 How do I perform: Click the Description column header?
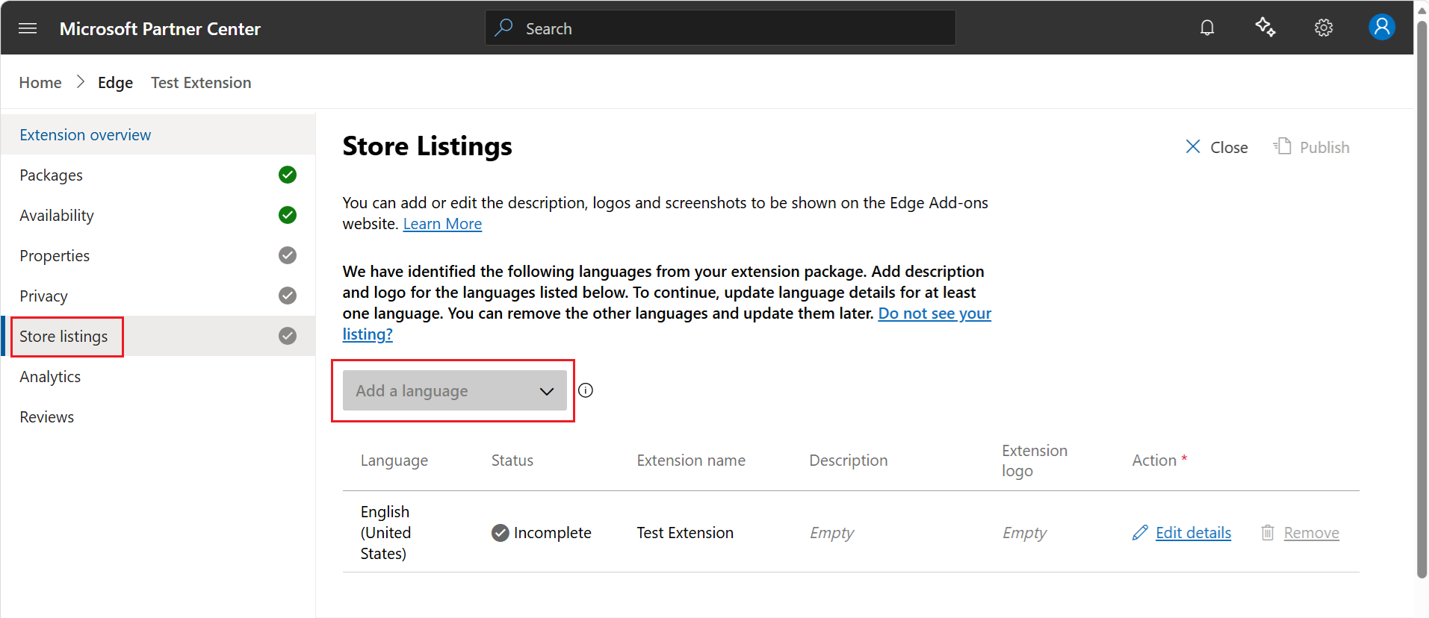coord(848,461)
